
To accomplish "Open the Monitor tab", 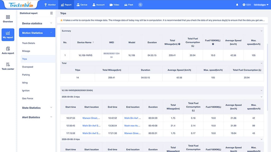I will [x=50, y=5].
